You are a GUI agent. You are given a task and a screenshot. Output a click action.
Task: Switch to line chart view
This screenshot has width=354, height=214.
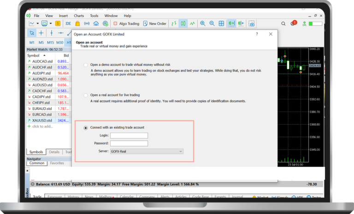click(192, 23)
